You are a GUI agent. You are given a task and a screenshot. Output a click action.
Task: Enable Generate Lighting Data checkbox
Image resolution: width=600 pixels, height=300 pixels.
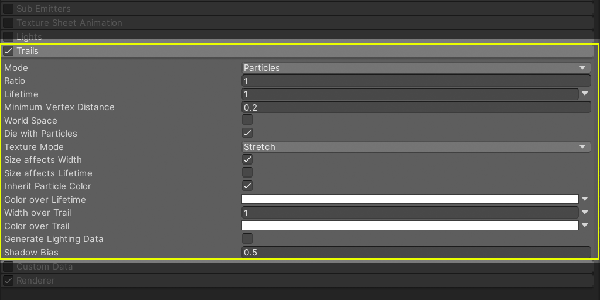[247, 238]
